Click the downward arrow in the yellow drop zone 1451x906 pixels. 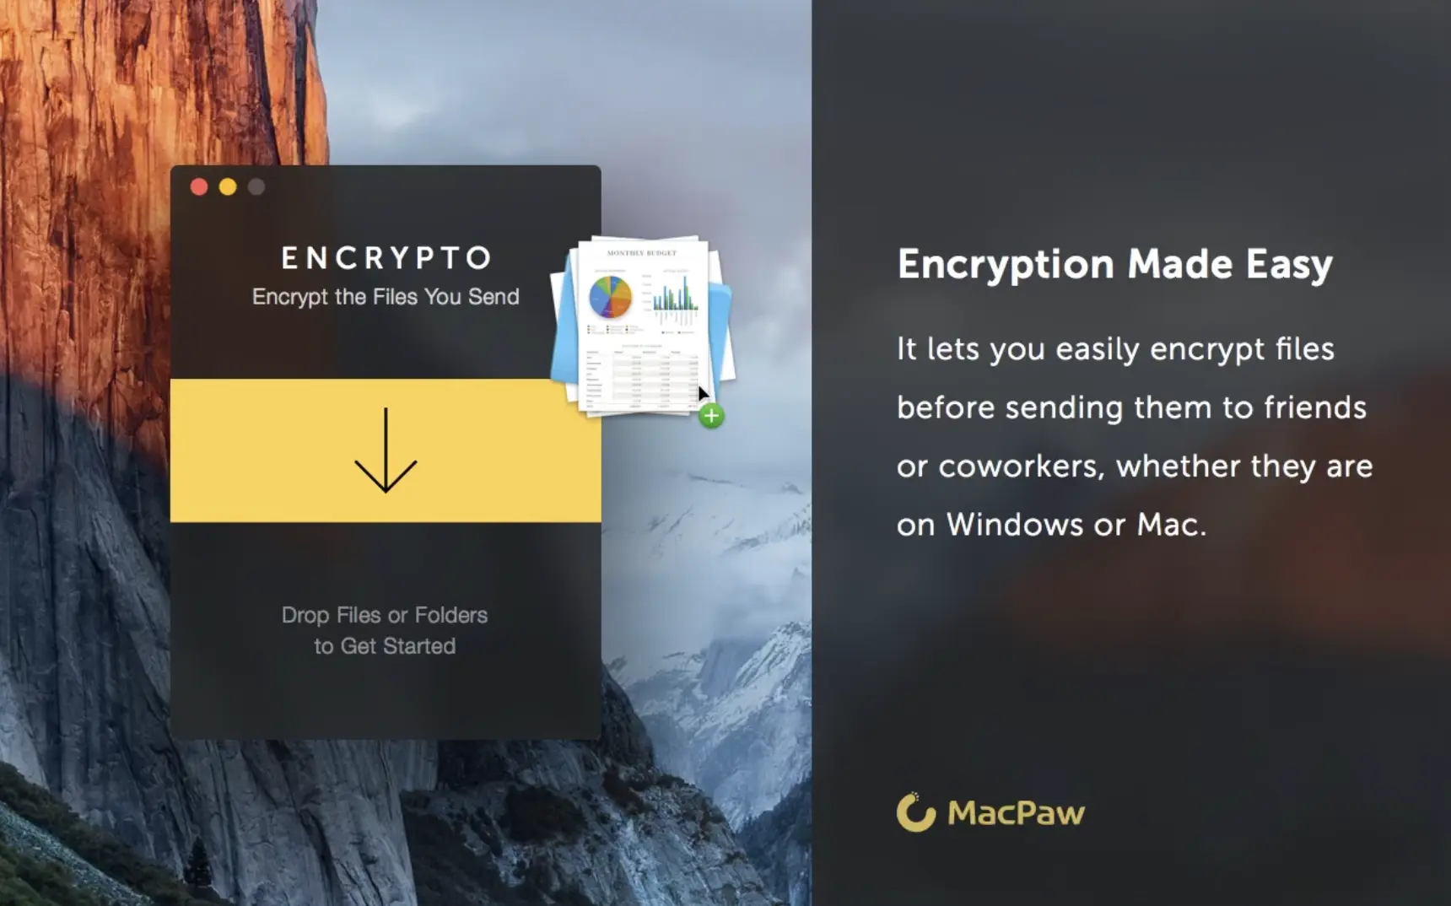pyautogui.click(x=386, y=450)
